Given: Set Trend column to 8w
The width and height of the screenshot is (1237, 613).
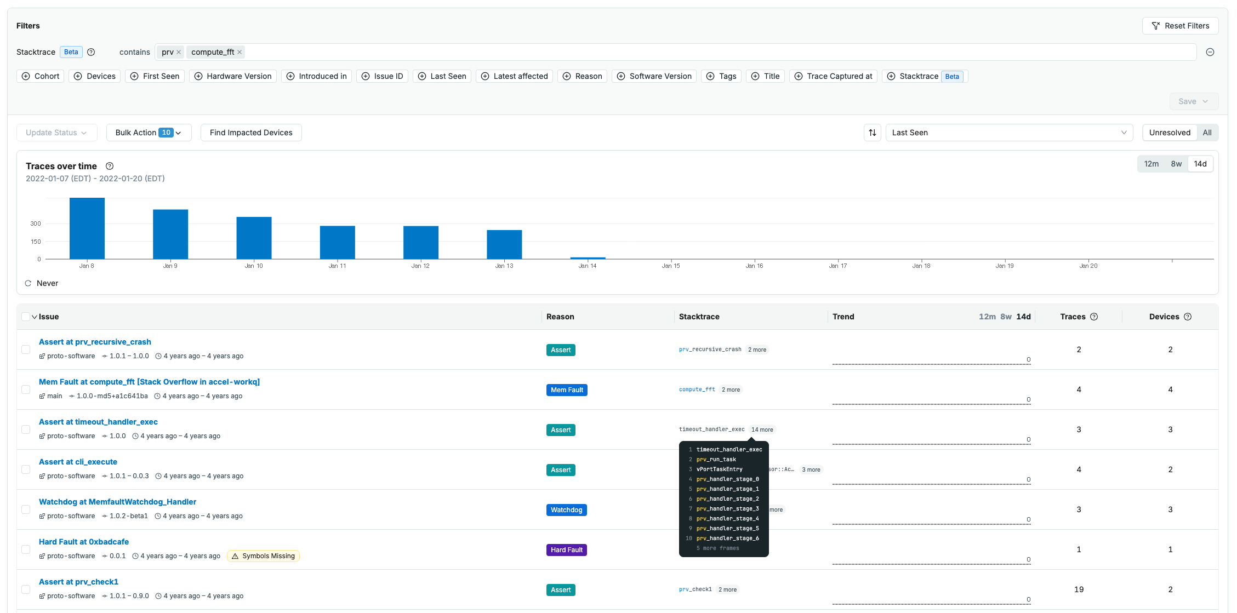Looking at the screenshot, I should tap(1006, 317).
